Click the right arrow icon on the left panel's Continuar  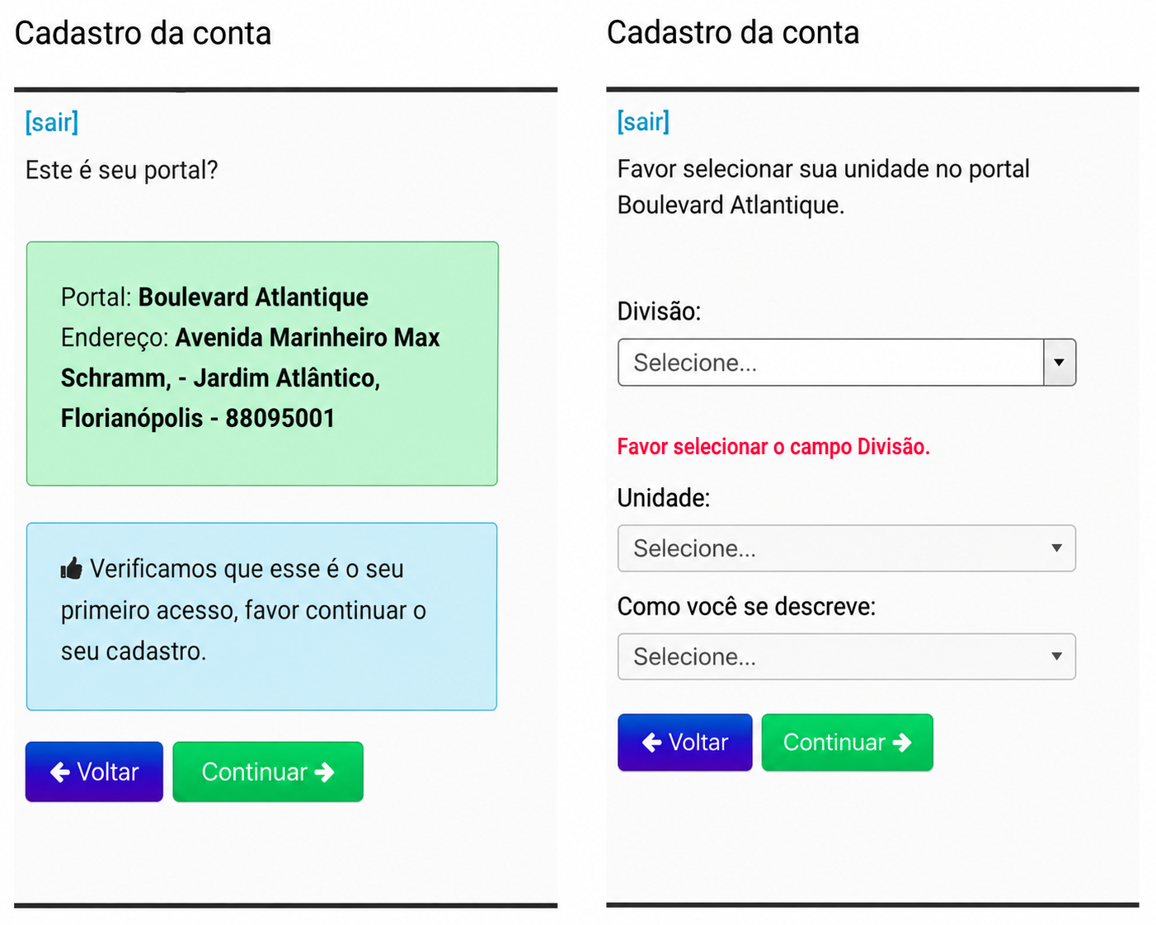(325, 772)
